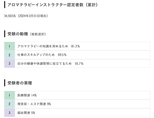Click the 受験者の業種 section heading
Screen dimensions: 154x118
point(20,83)
